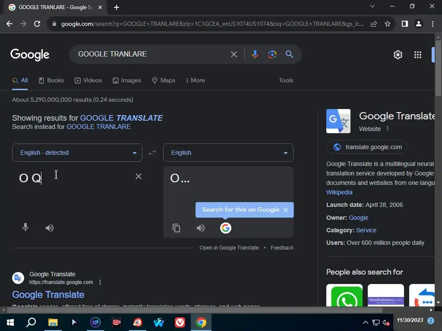442x331 pixels.
Task: Open more options beside Website label
Action: (x=388, y=128)
